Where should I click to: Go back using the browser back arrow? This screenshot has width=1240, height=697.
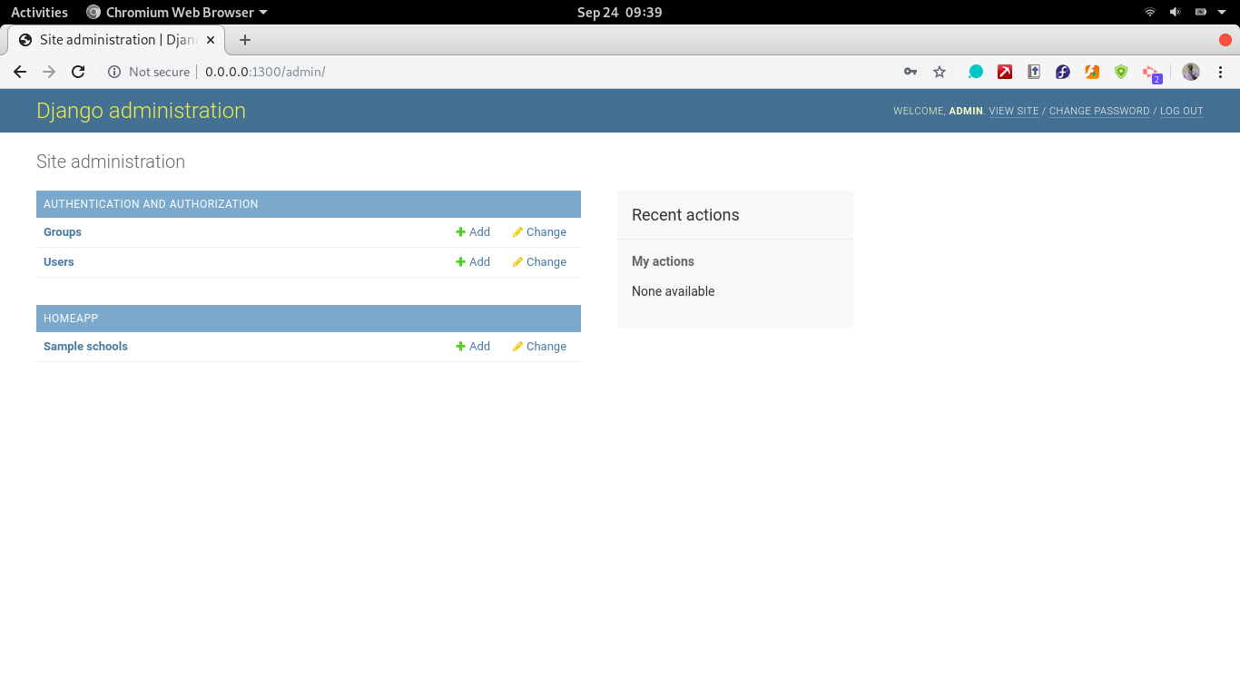click(x=20, y=72)
